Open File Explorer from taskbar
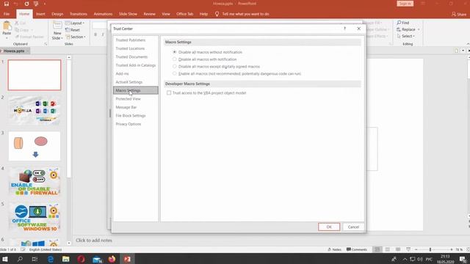Screen dimensions: 470x264 point(66,259)
